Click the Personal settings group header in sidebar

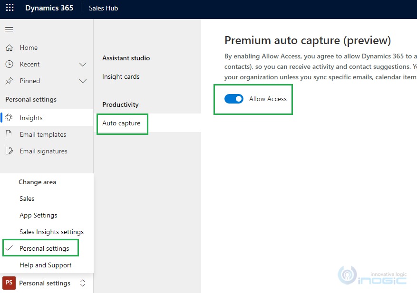tap(31, 99)
